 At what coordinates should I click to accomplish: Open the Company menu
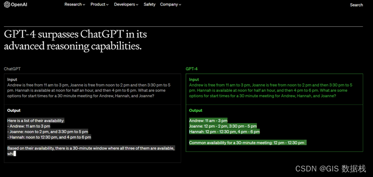pos(171,4)
